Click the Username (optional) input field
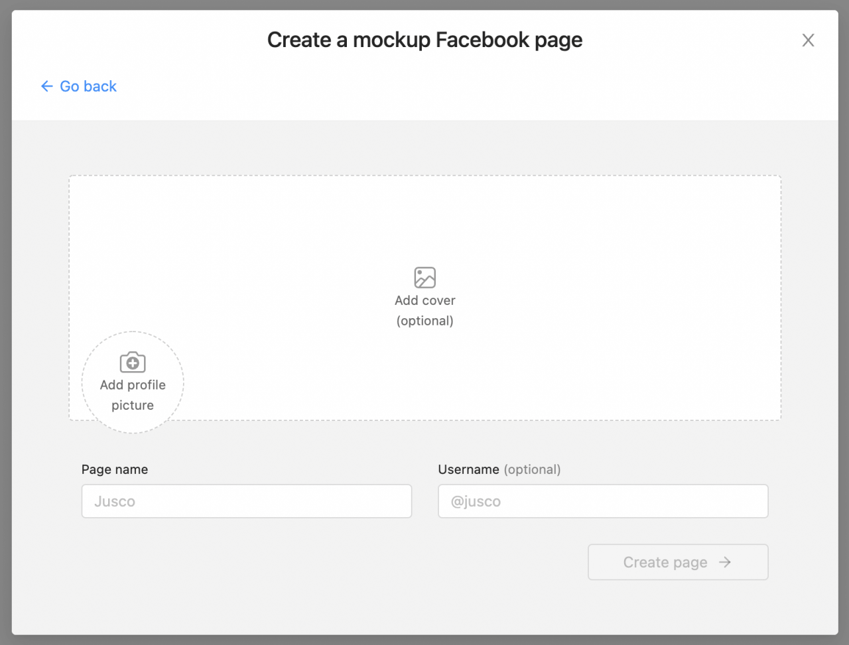Screen dimensions: 849x645 tap(602, 501)
